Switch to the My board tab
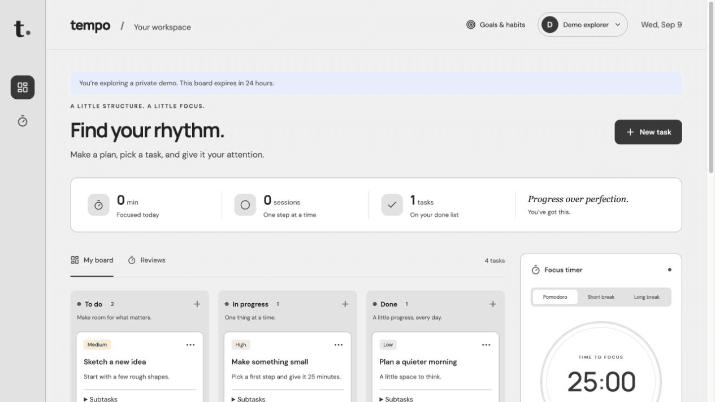The width and height of the screenshot is (715, 402). tap(92, 260)
